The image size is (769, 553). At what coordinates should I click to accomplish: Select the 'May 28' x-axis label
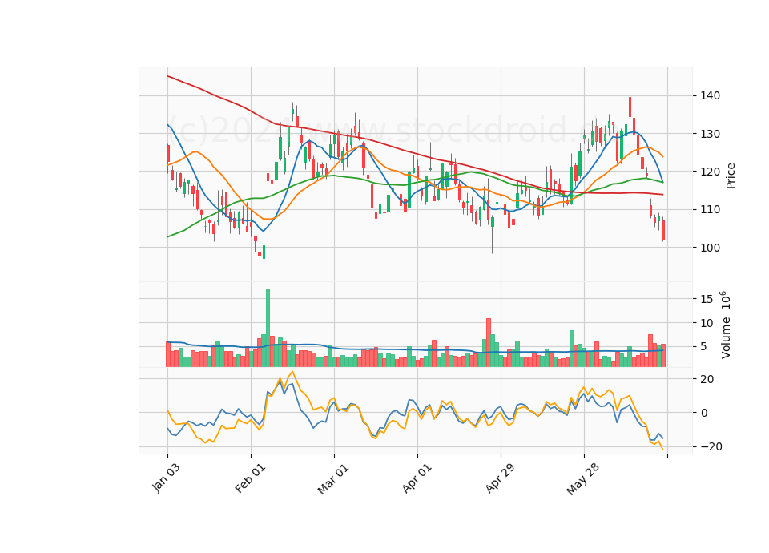pos(582,479)
